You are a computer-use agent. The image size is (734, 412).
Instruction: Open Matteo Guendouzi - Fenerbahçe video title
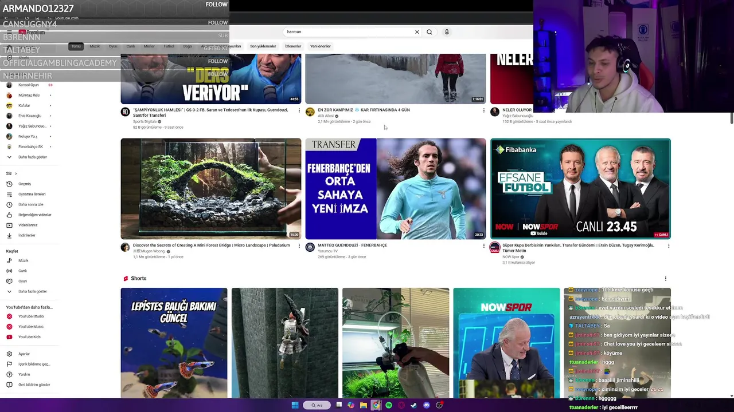(352, 245)
